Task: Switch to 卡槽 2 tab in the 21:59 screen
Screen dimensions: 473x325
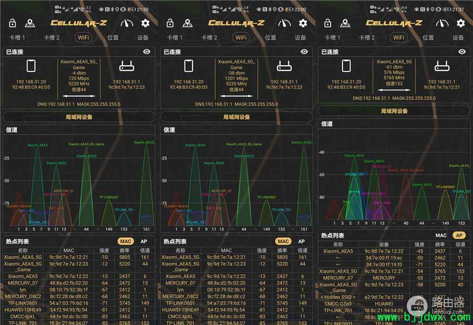Action: tap(52, 38)
